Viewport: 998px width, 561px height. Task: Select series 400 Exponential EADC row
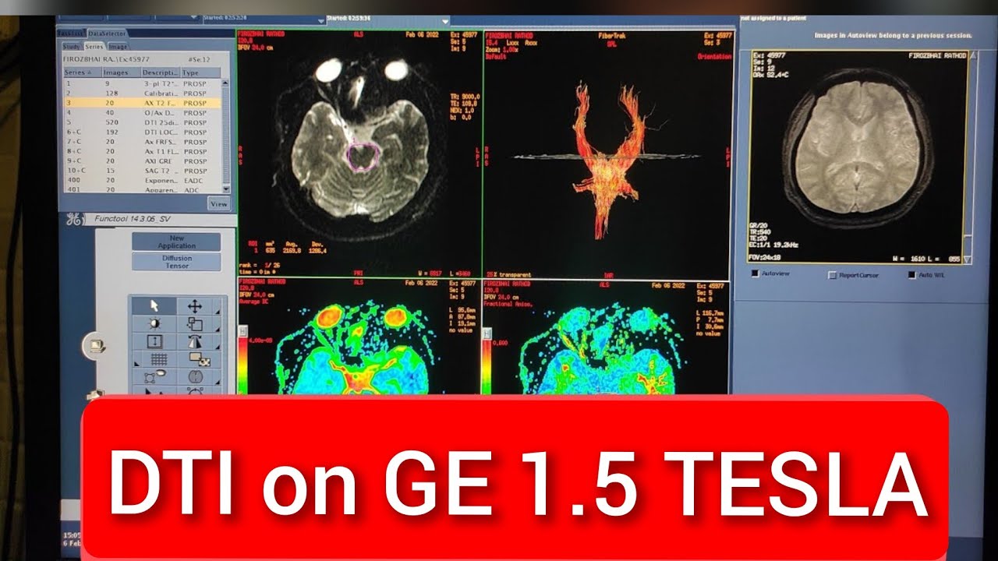142,179
